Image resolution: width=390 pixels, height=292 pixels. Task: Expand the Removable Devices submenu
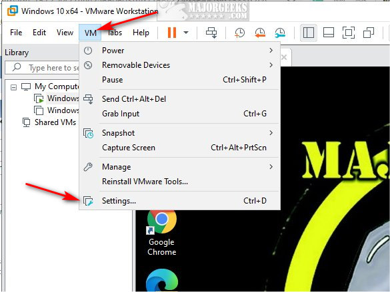tap(180, 65)
